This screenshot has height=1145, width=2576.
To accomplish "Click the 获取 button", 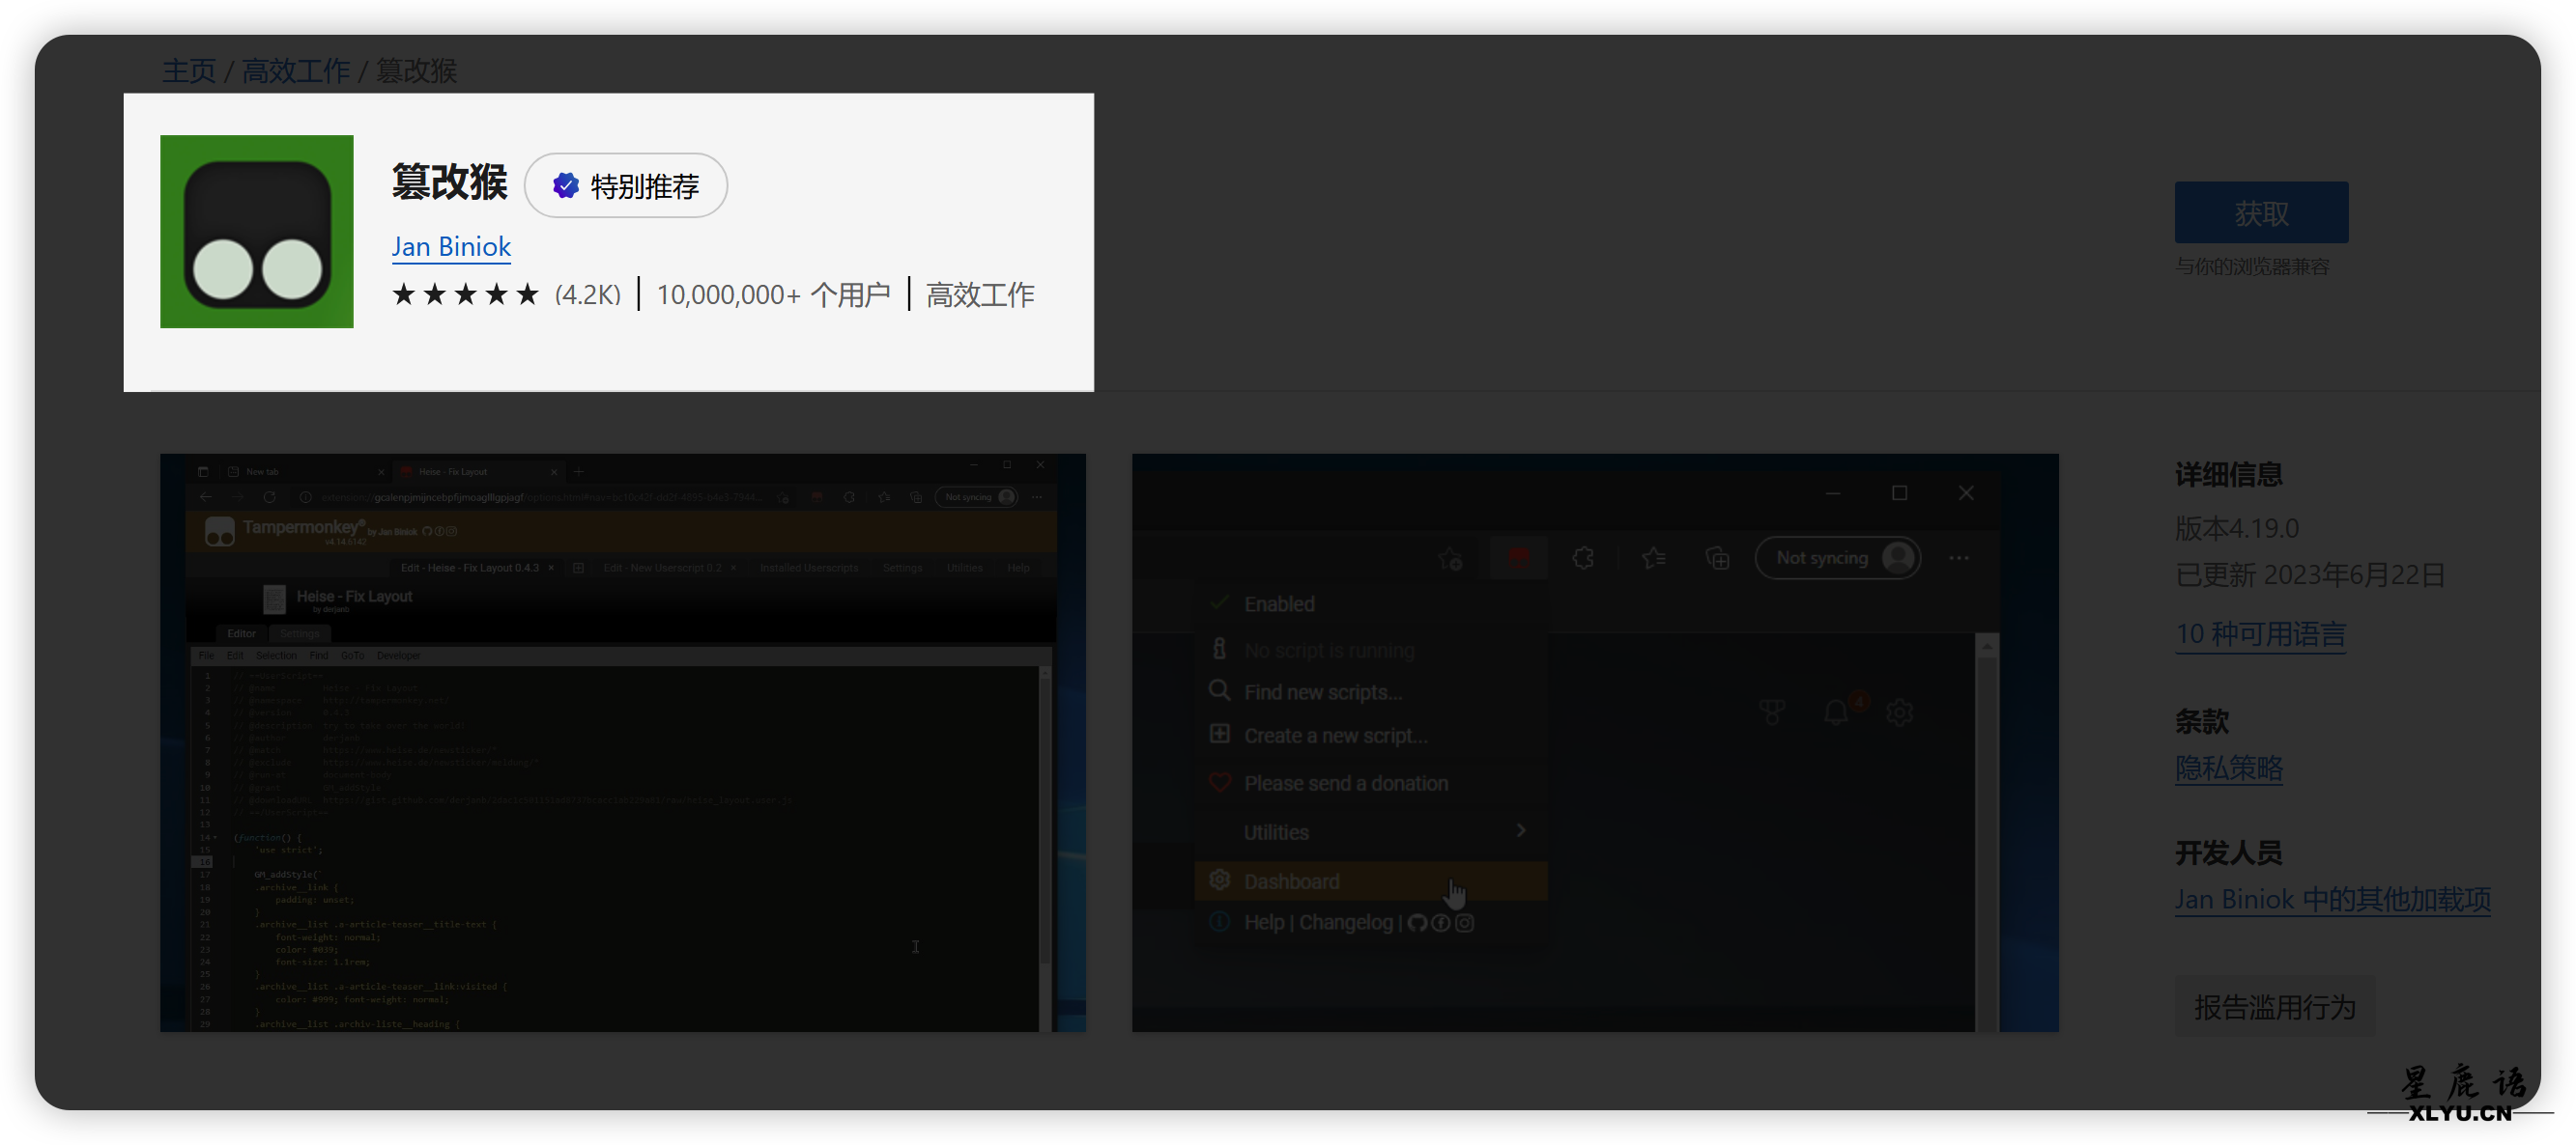I will (2261, 211).
